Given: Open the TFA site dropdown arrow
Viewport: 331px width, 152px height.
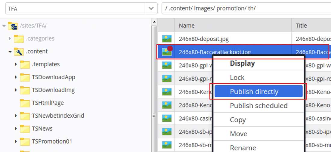Looking at the screenshot, I should tap(151, 8).
